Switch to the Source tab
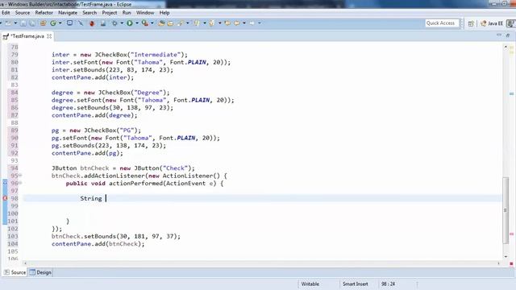 click(15, 272)
